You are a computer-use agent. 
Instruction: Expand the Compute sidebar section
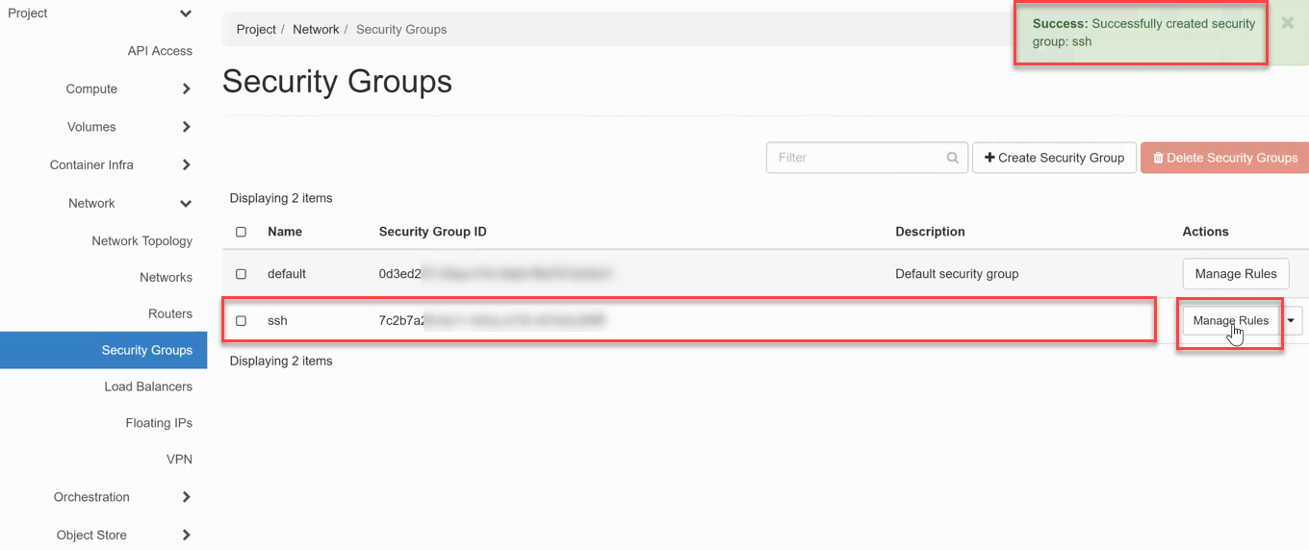click(186, 89)
